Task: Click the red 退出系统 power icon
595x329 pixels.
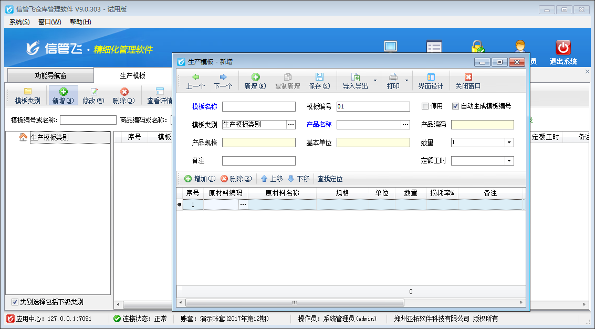Action: click(563, 48)
